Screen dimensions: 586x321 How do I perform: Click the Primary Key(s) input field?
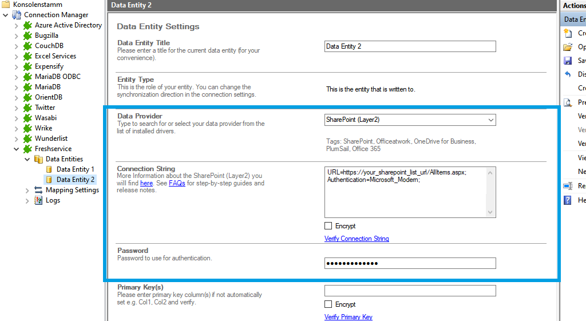[x=410, y=291]
